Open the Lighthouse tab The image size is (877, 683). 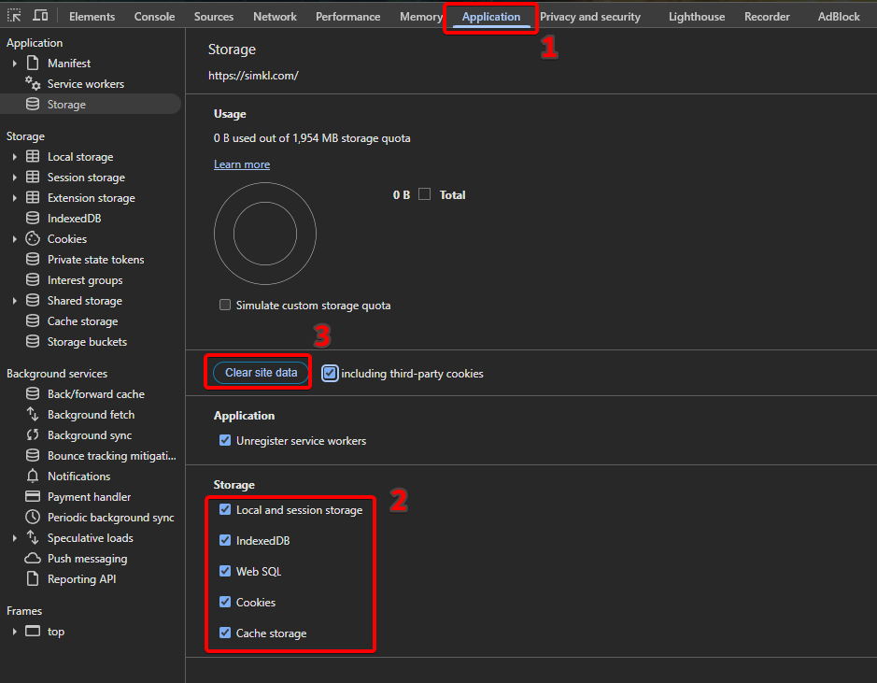click(x=696, y=17)
